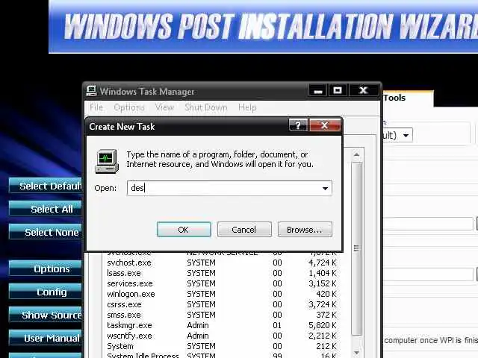Click the question mark help button in Create New Task
This screenshot has width=478, height=358.
point(298,125)
